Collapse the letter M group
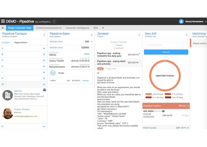This screenshot has width=207, height=147. click(24, 84)
